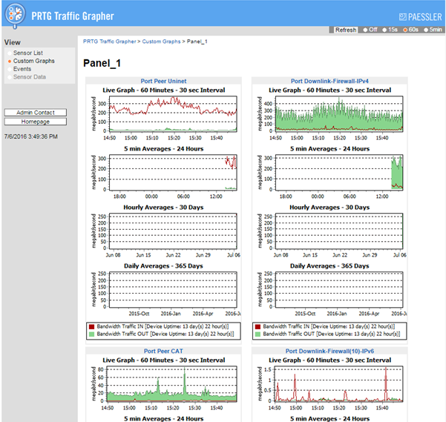Click the Admin Contact button
446x422 pixels.
36,112
